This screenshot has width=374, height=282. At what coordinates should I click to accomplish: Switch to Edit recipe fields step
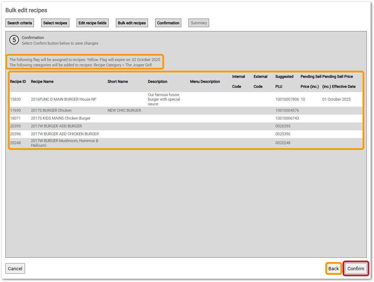coord(93,23)
